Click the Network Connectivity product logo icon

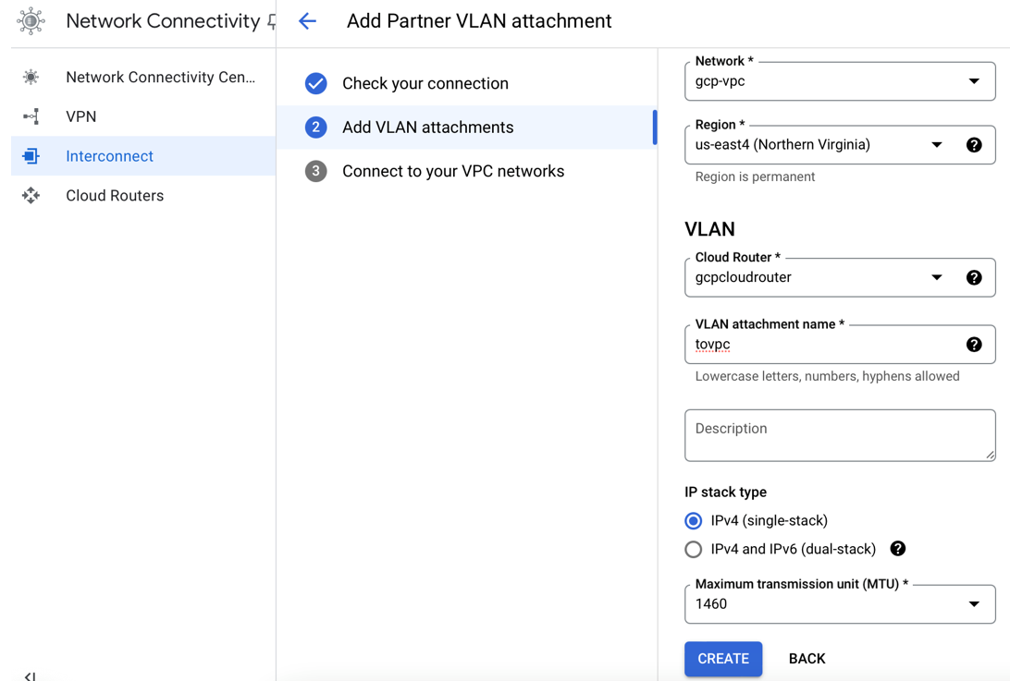coord(31,21)
